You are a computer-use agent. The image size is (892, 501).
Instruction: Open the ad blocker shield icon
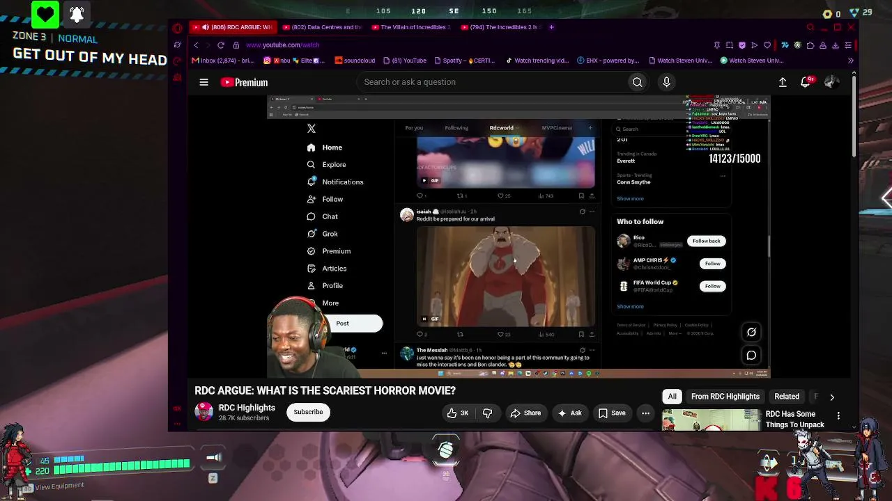click(741, 45)
